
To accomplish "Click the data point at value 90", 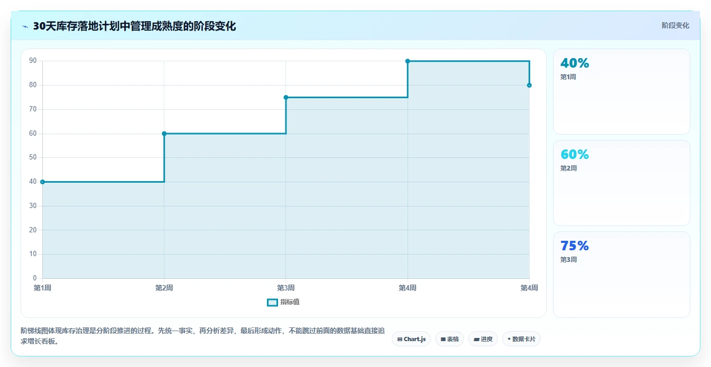I will tap(408, 61).
